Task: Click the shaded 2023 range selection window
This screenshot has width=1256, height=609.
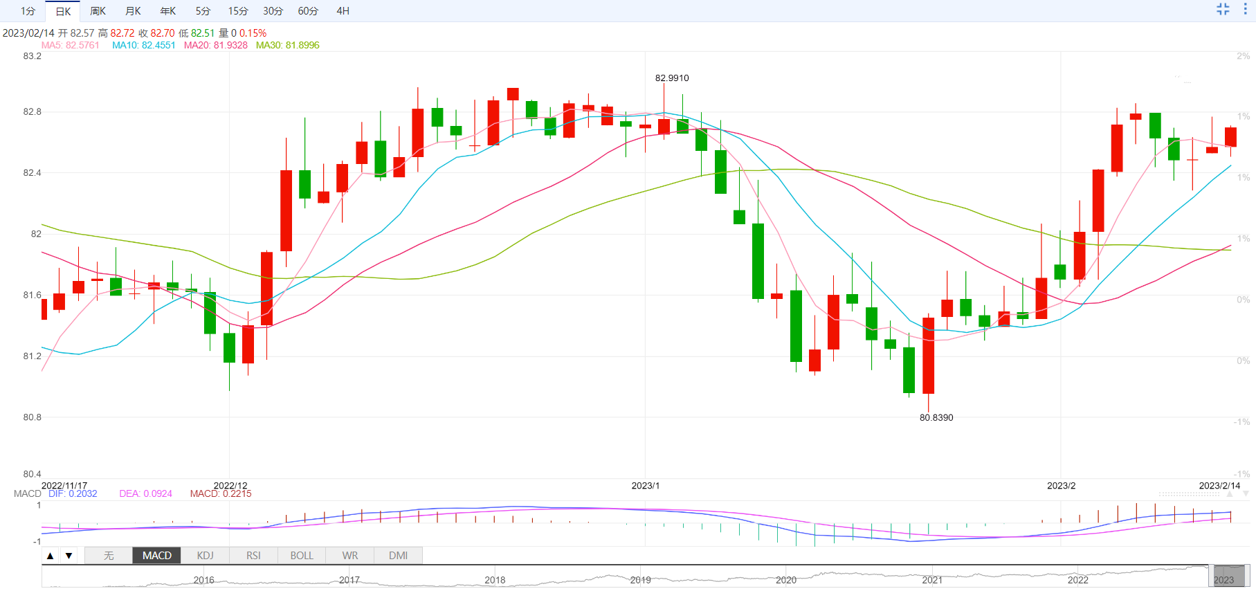Action: (x=1229, y=576)
